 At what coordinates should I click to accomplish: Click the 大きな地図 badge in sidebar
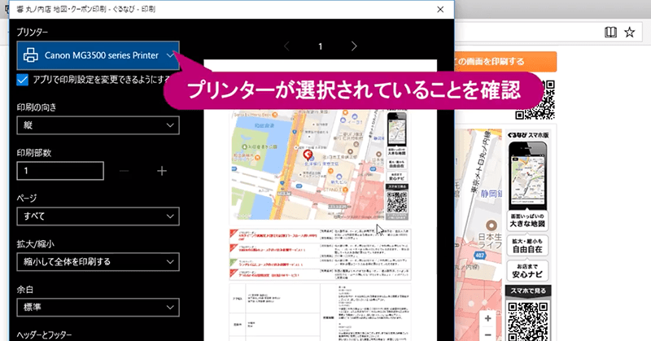(527, 220)
